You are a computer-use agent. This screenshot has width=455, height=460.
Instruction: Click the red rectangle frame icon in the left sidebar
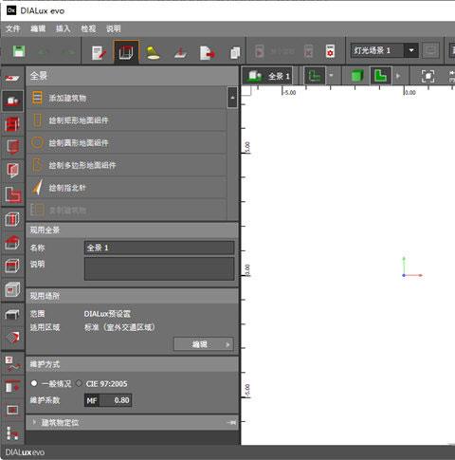(12, 410)
